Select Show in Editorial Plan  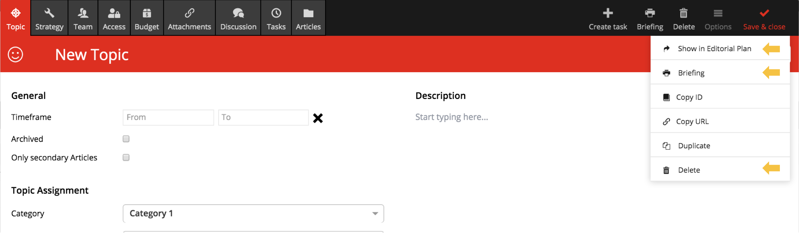click(714, 49)
